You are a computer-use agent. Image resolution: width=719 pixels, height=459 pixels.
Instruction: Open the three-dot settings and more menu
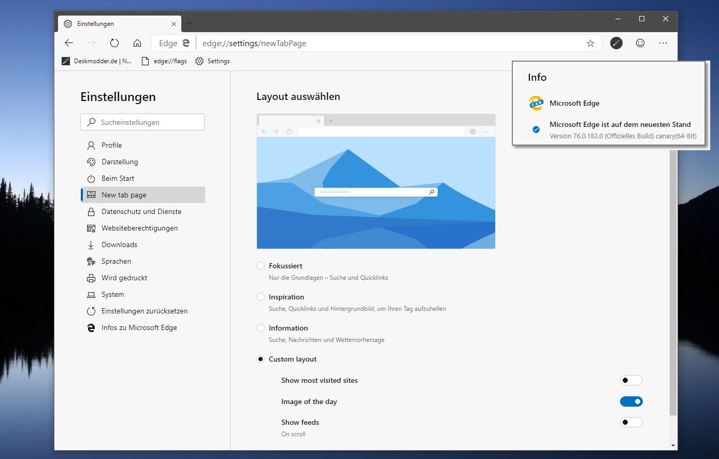tap(663, 43)
